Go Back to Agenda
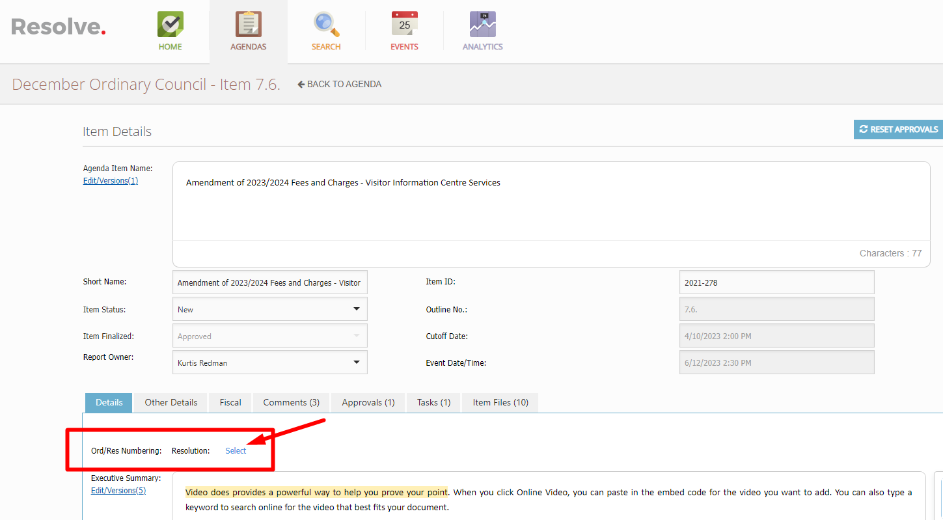 click(340, 84)
